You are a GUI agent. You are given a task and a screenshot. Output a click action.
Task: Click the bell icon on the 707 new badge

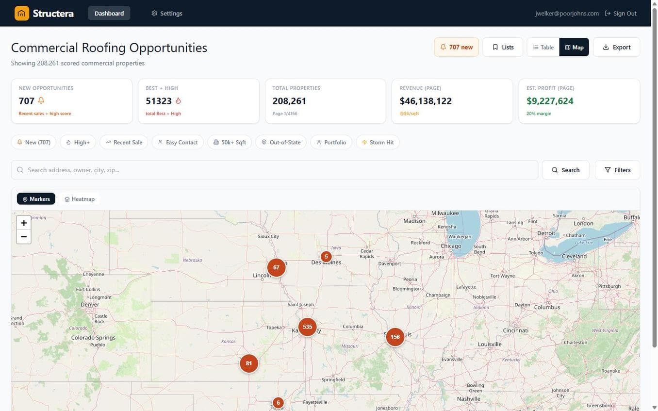click(x=443, y=47)
